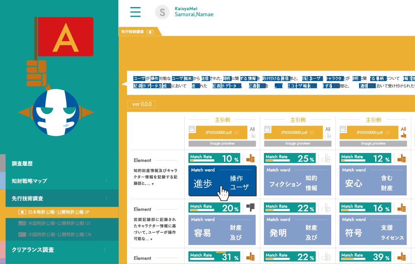The height and width of the screenshot is (264, 415).
Task: Open the hamburger menu
Action: (135, 12)
